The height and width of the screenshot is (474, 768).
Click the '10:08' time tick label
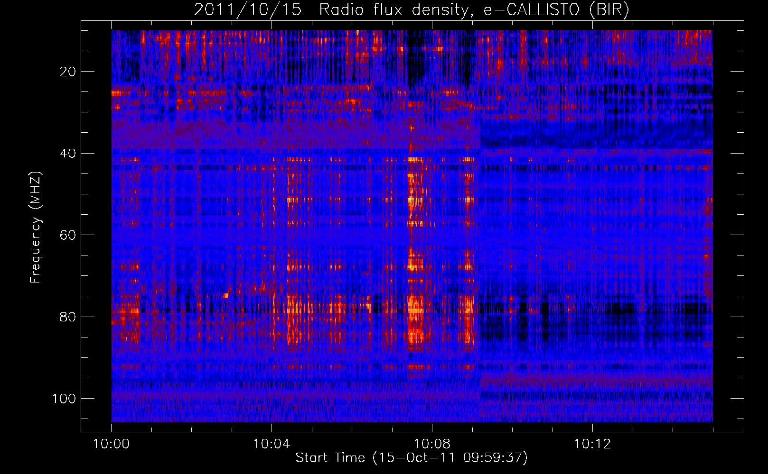pyautogui.click(x=432, y=444)
